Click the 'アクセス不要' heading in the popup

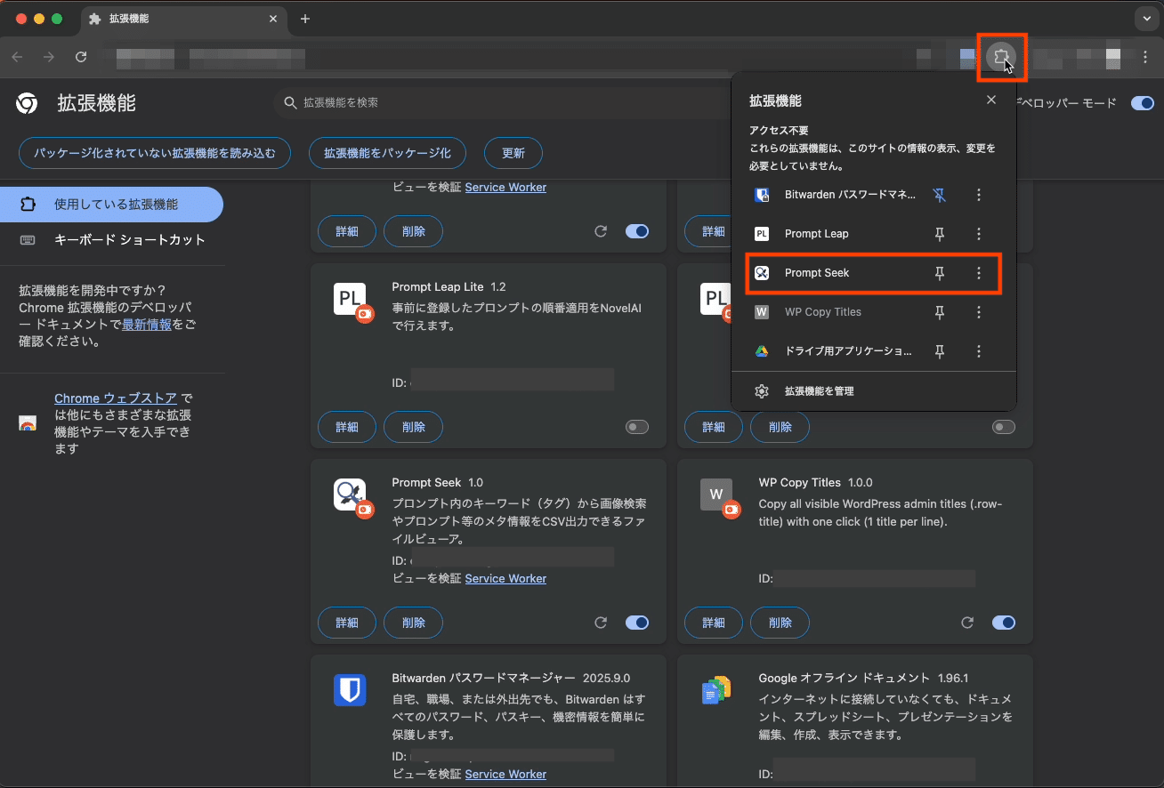click(x=779, y=131)
